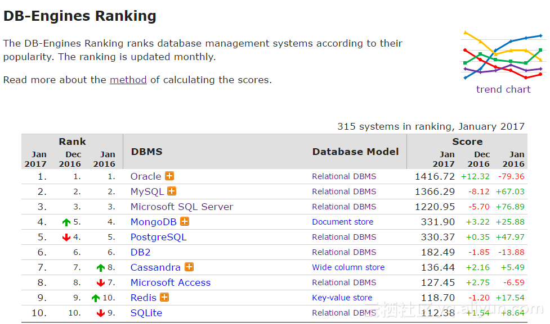The image size is (550, 324).
Task: Expand details plus icon next to Cassandra
Action: point(189,267)
